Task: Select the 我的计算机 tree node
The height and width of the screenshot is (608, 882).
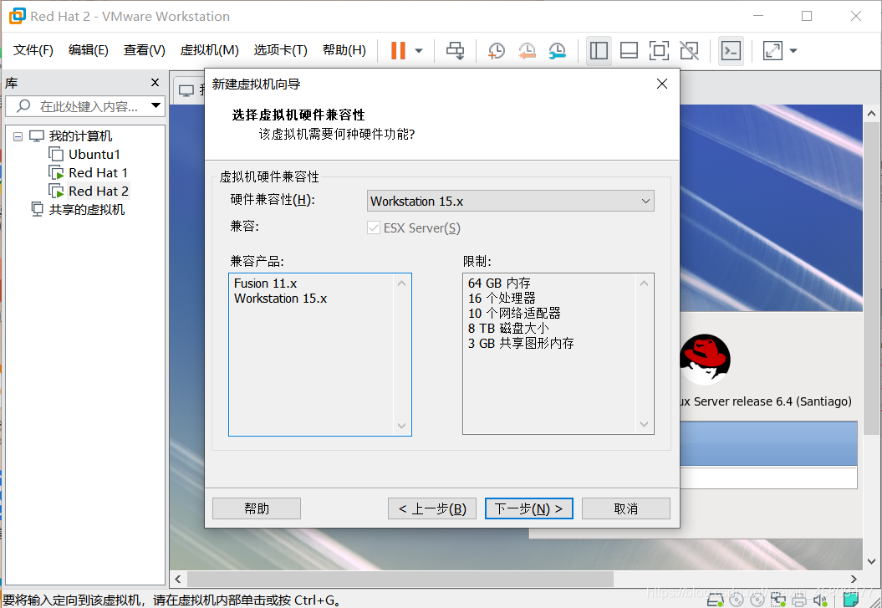Action: (80, 136)
